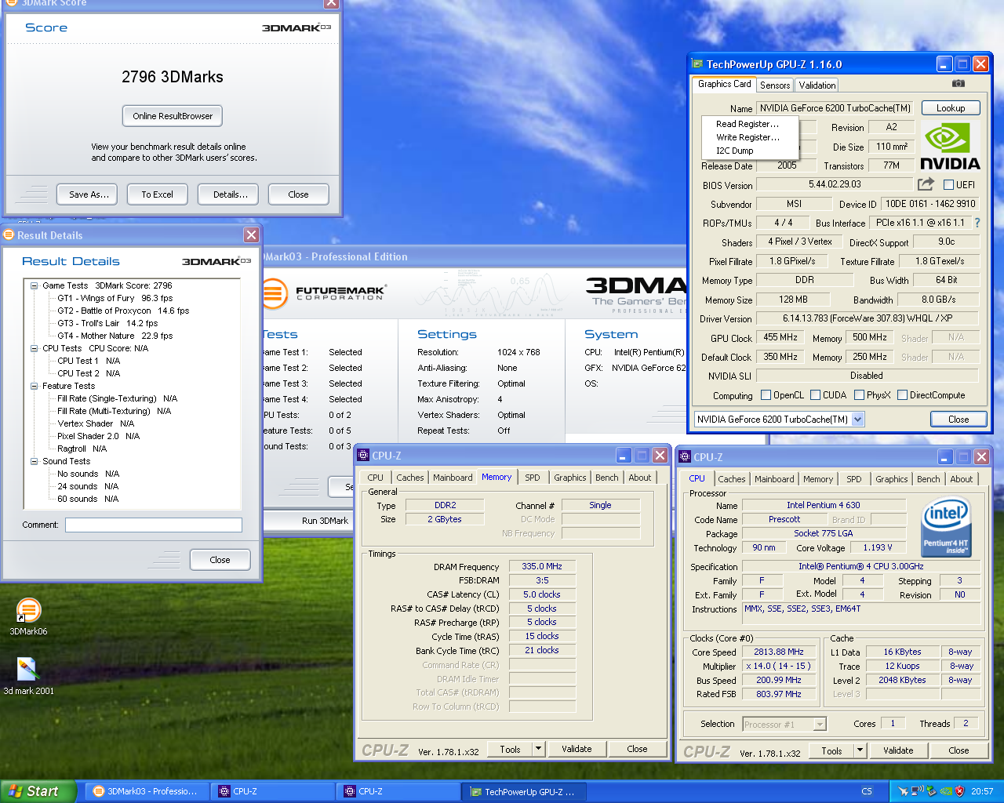This screenshot has width=1004, height=803.
Task: Switch to 3DMark03 taskbar button
Action: click(x=146, y=791)
